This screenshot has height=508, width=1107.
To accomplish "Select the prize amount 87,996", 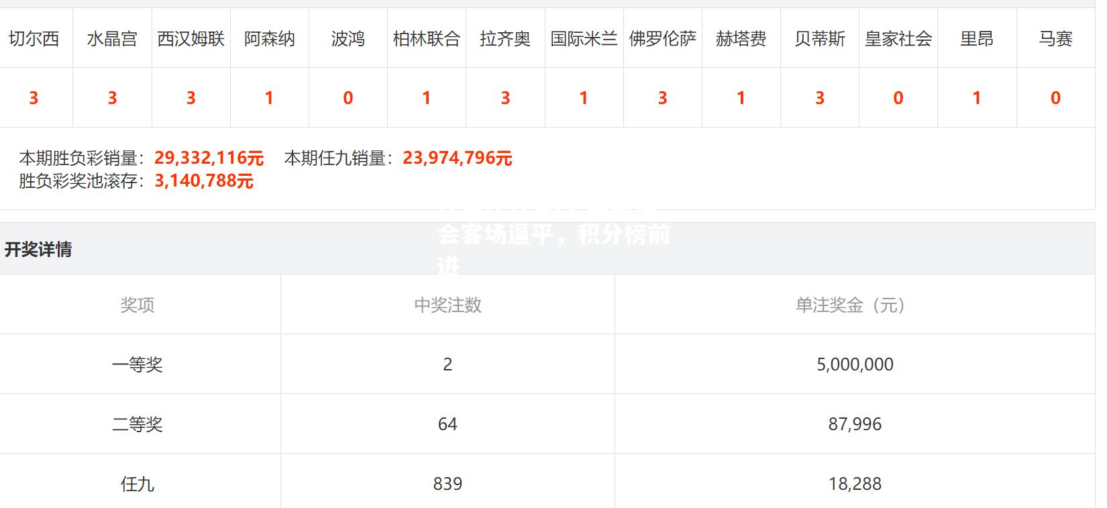I will point(855,424).
